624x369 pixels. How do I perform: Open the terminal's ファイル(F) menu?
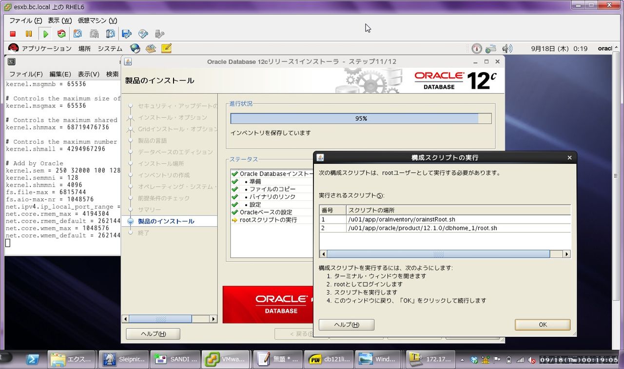click(26, 74)
